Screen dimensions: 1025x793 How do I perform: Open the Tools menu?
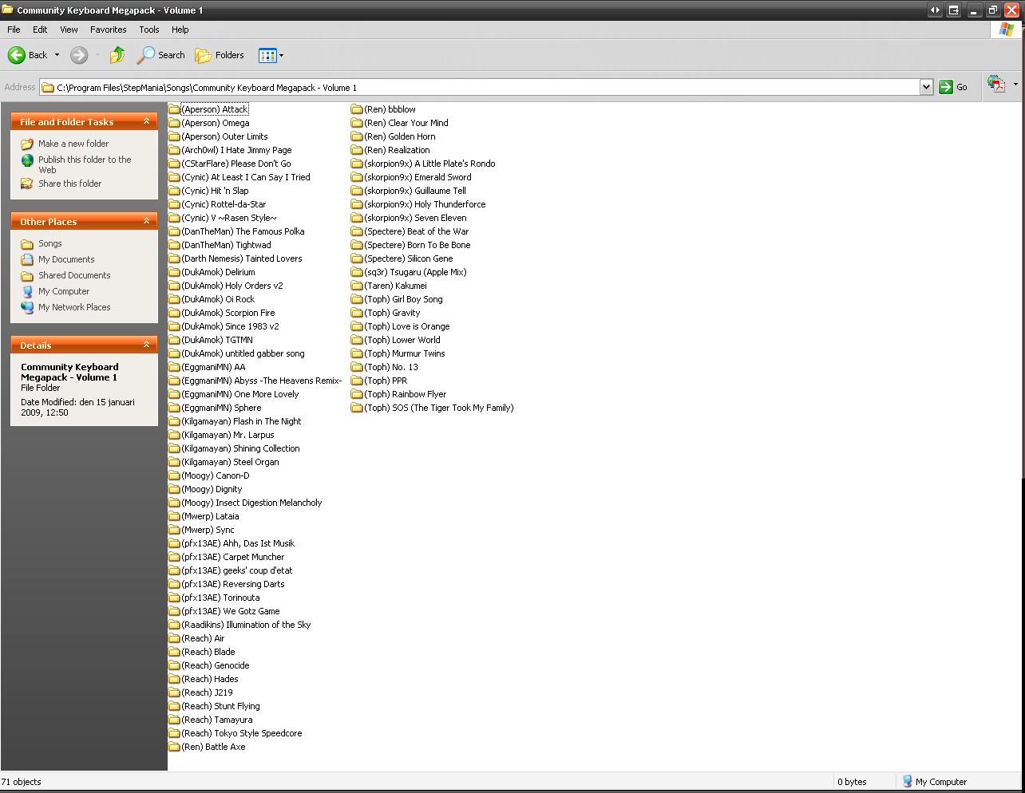click(x=149, y=30)
